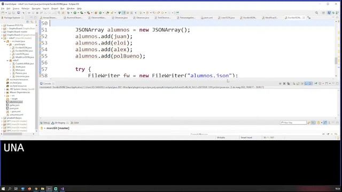Open Package Explorer view menu dots
Viewport: 342px width, 192px height.
[x=36, y=22]
